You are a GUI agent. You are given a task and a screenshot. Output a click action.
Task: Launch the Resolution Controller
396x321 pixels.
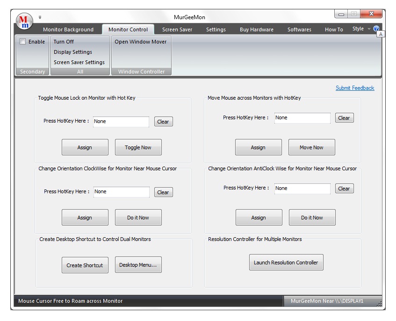286,263
